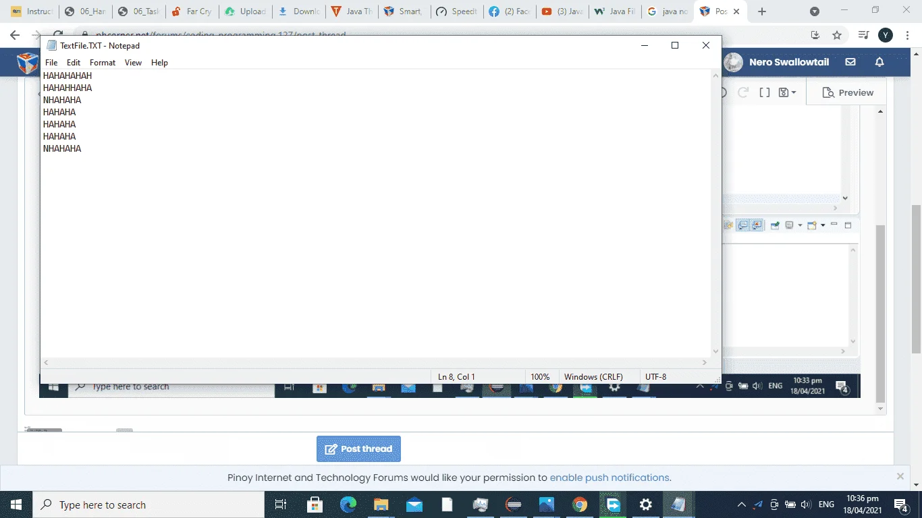Click the browser back arrow
The height and width of the screenshot is (518, 922).
[15, 35]
